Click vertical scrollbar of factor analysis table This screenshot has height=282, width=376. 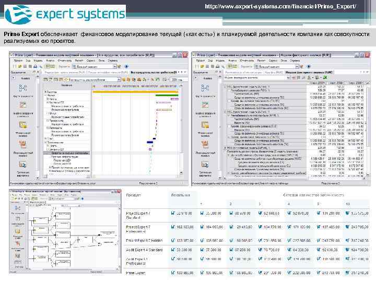click(368, 130)
